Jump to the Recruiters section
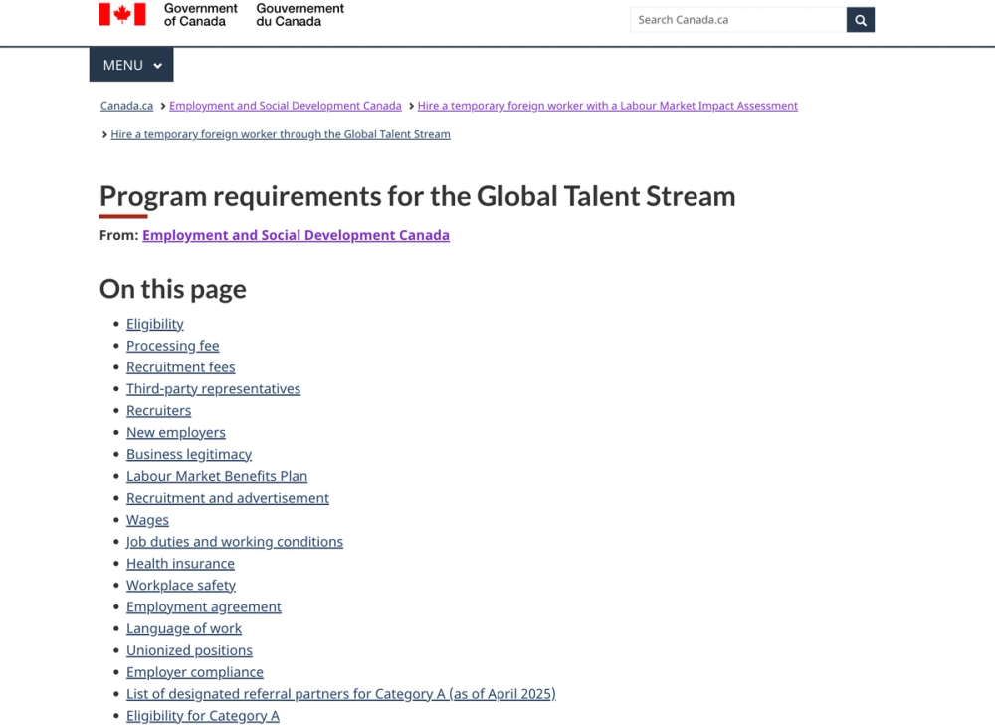The image size is (995, 725). pyautogui.click(x=158, y=410)
